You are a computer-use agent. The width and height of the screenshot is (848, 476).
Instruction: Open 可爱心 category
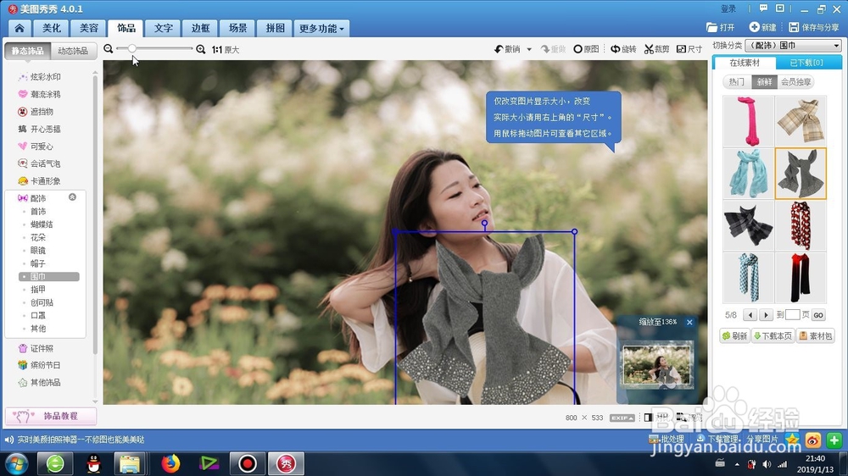pos(36,146)
